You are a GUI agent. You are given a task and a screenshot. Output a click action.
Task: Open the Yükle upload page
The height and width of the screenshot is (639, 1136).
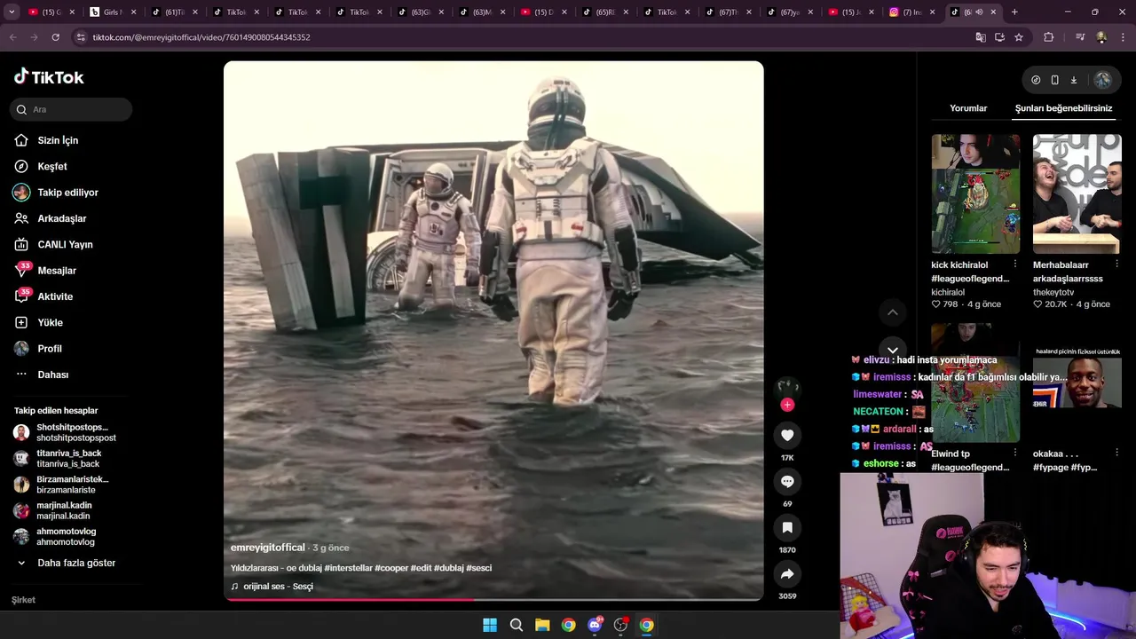pyautogui.click(x=50, y=322)
